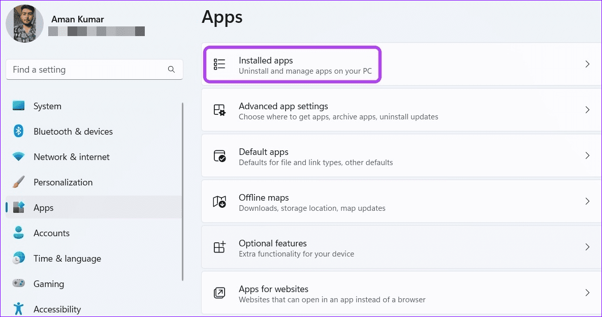Click the search magnifier in Find a setting

[x=171, y=69]
